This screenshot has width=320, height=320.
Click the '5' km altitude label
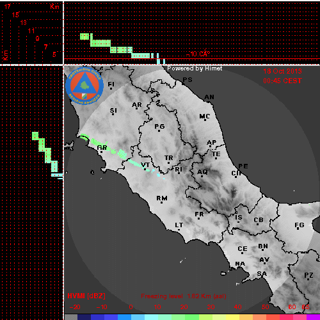(x=54, y=54)
